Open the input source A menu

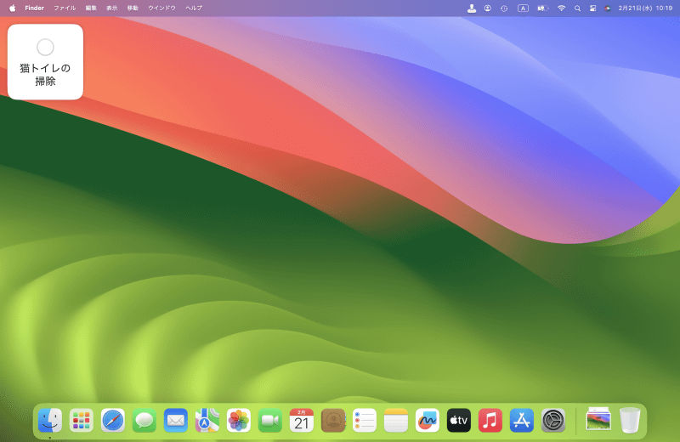point(523,8)
